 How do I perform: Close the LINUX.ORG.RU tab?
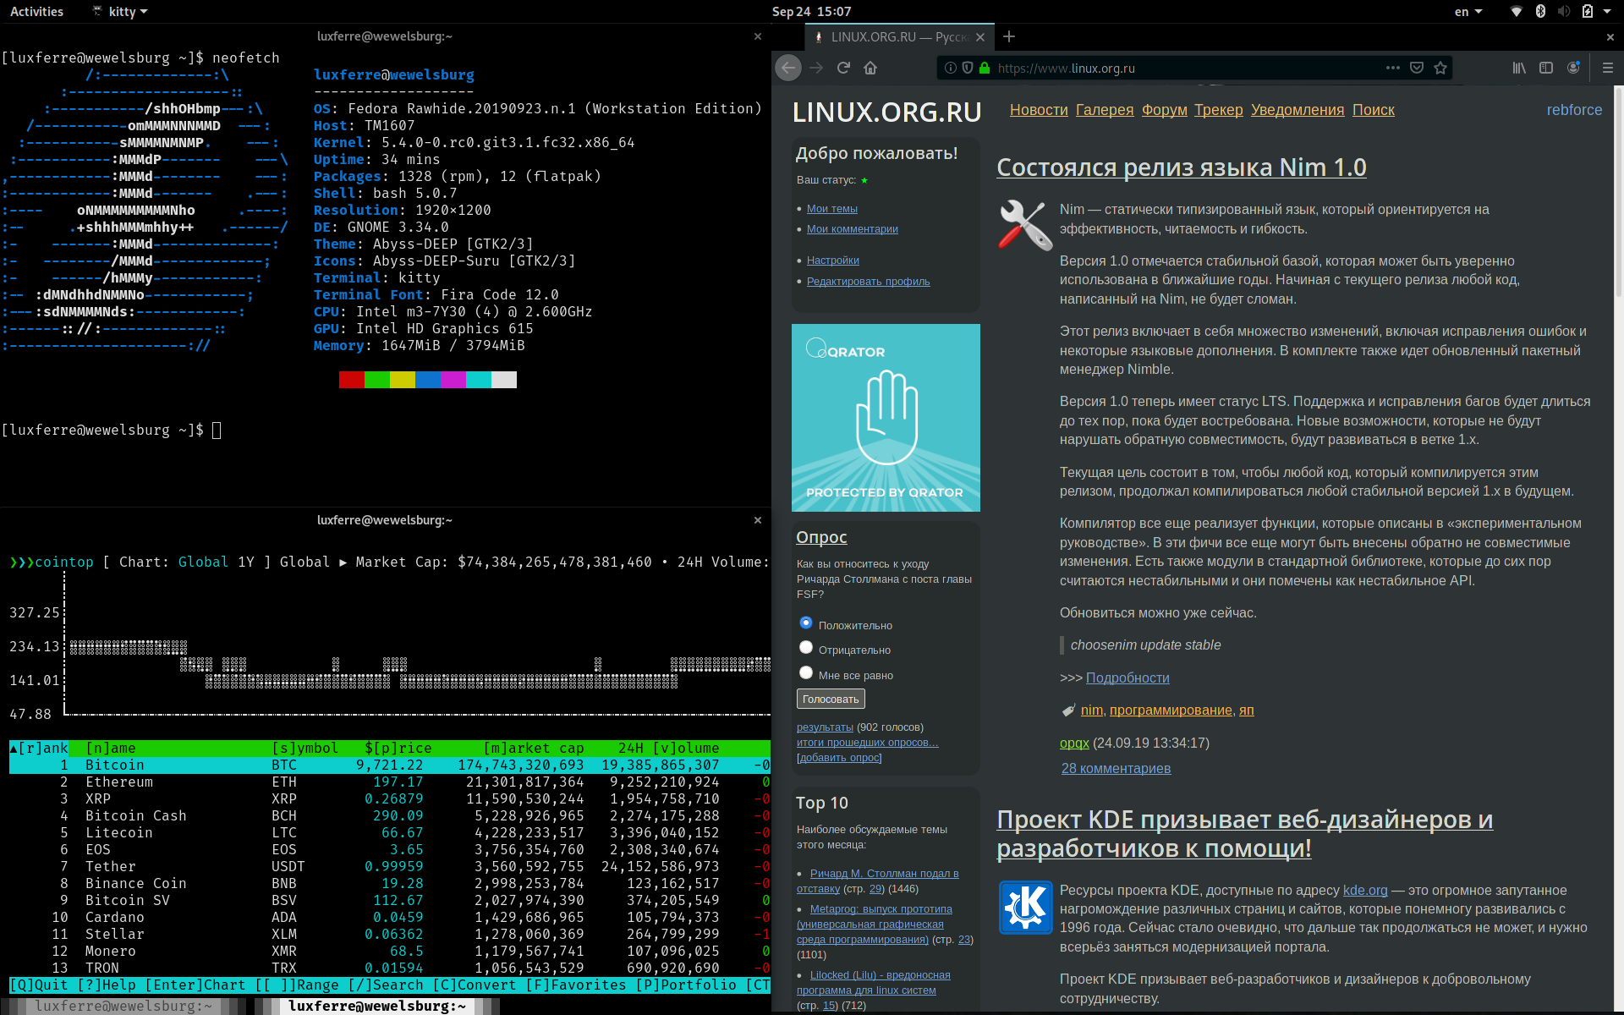tap(980, 37)
